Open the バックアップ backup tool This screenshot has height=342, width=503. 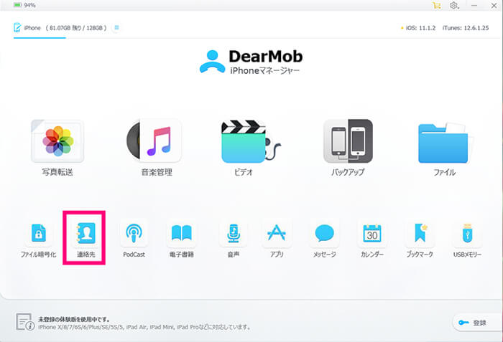click(348, 141)
